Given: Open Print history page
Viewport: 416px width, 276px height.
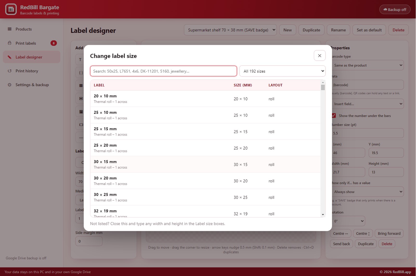Looking at the screenshot, I should [31, 71].
